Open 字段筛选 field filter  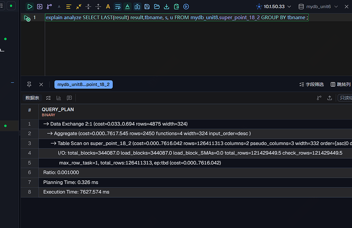(312, 84)
